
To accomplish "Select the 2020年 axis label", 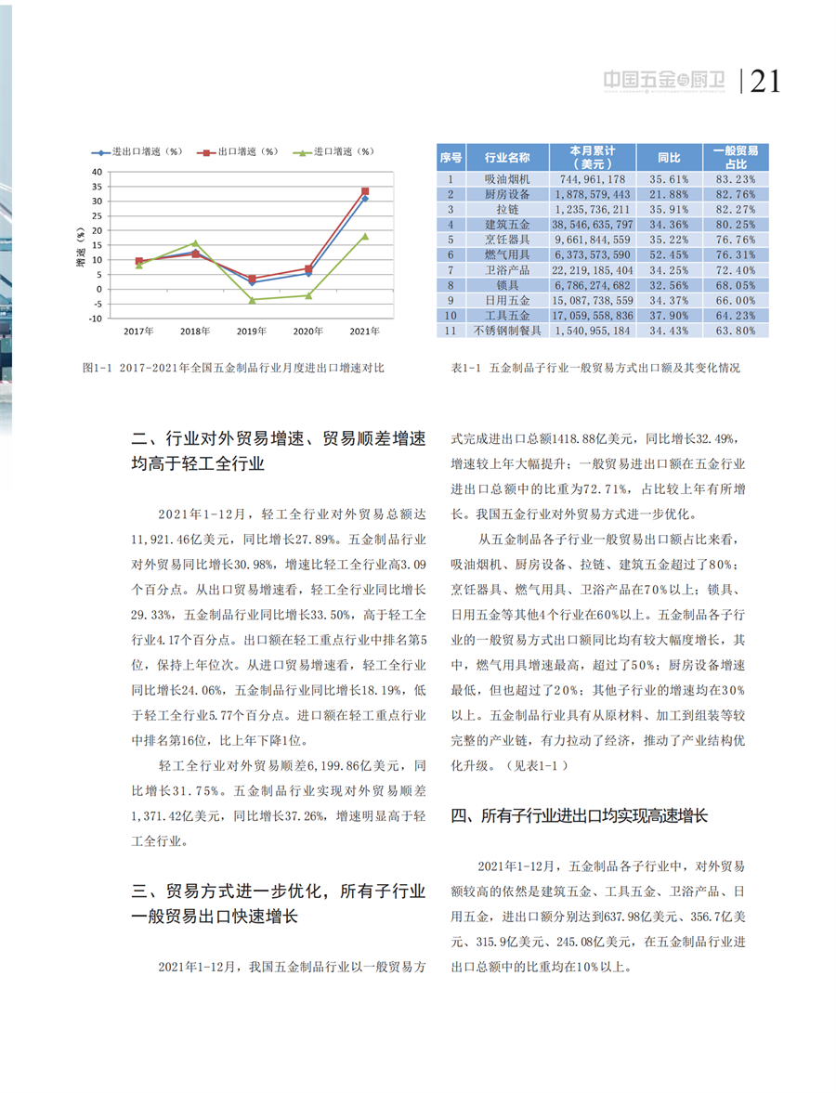I will click(308, 332).
